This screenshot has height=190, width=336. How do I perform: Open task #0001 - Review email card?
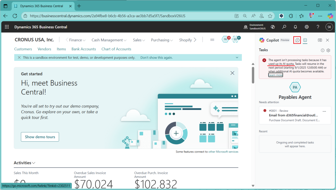pos(295,115)
